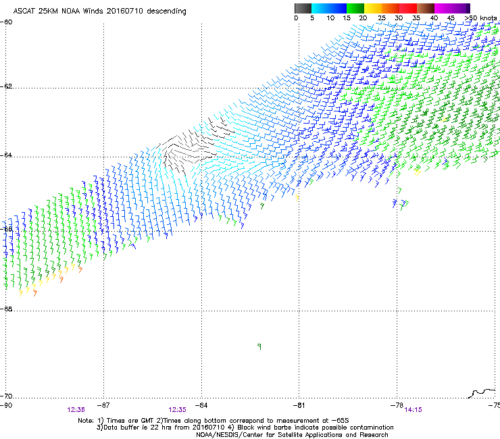
Task: Click the gray 0-5 knots color segment
Action: point(303,8)
